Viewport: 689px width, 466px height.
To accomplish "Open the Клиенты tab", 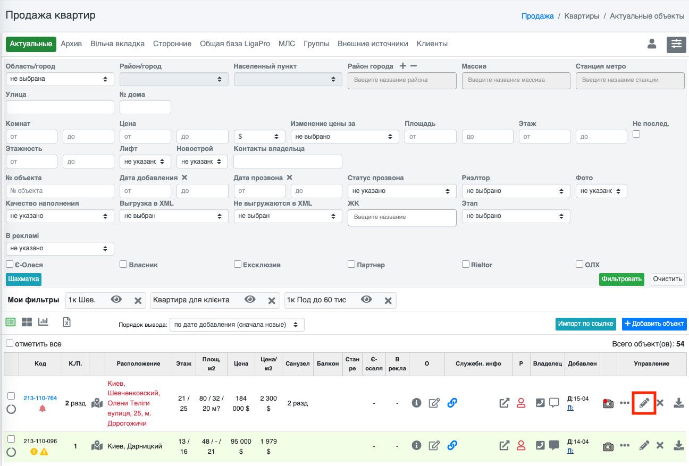I will (x=432, y=44).
